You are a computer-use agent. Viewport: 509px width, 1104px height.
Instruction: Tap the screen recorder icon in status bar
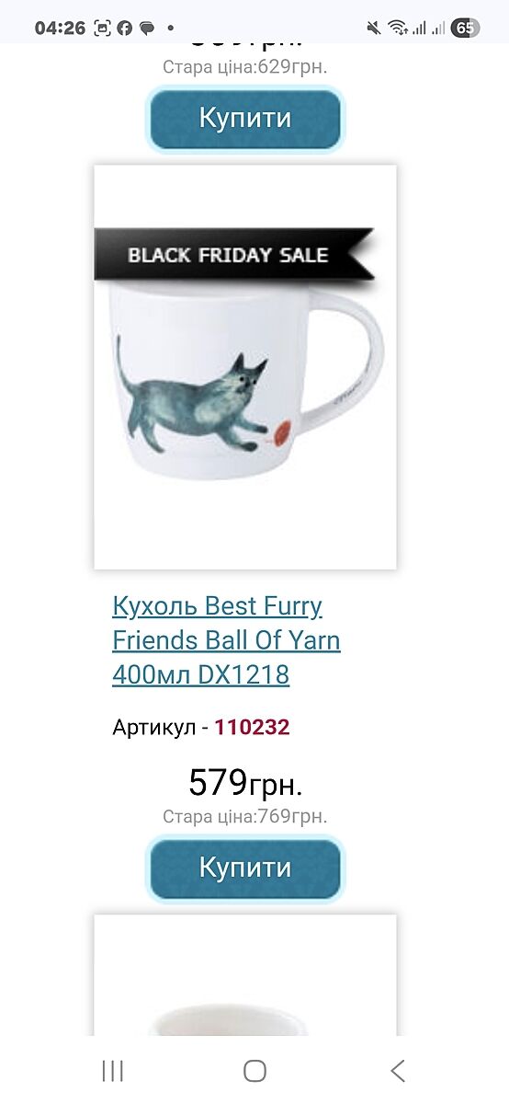pyautogui.click(x=103, y=28)
